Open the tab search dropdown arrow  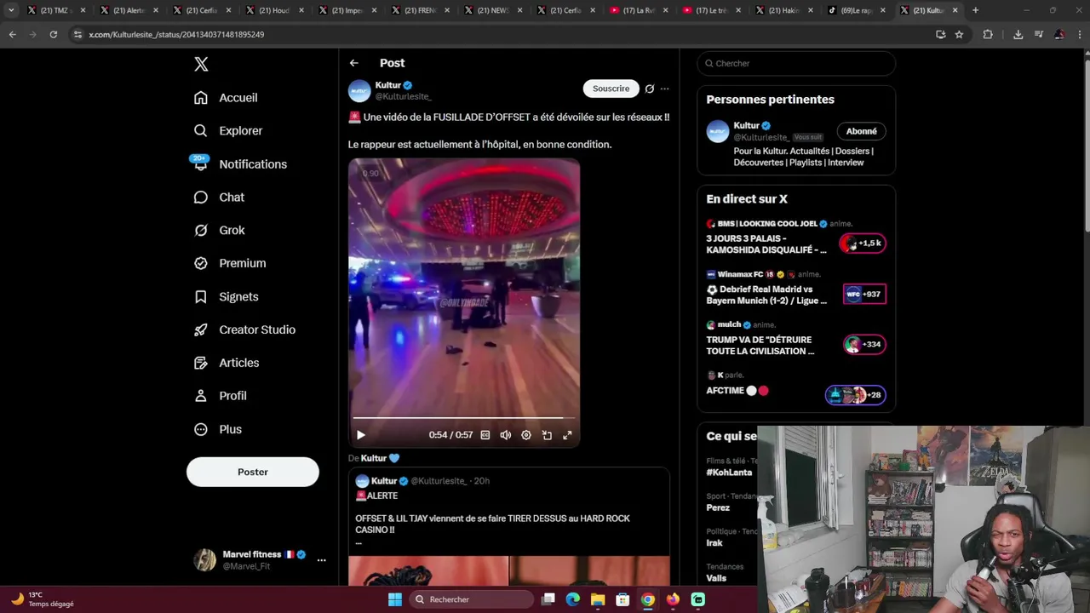11,10
